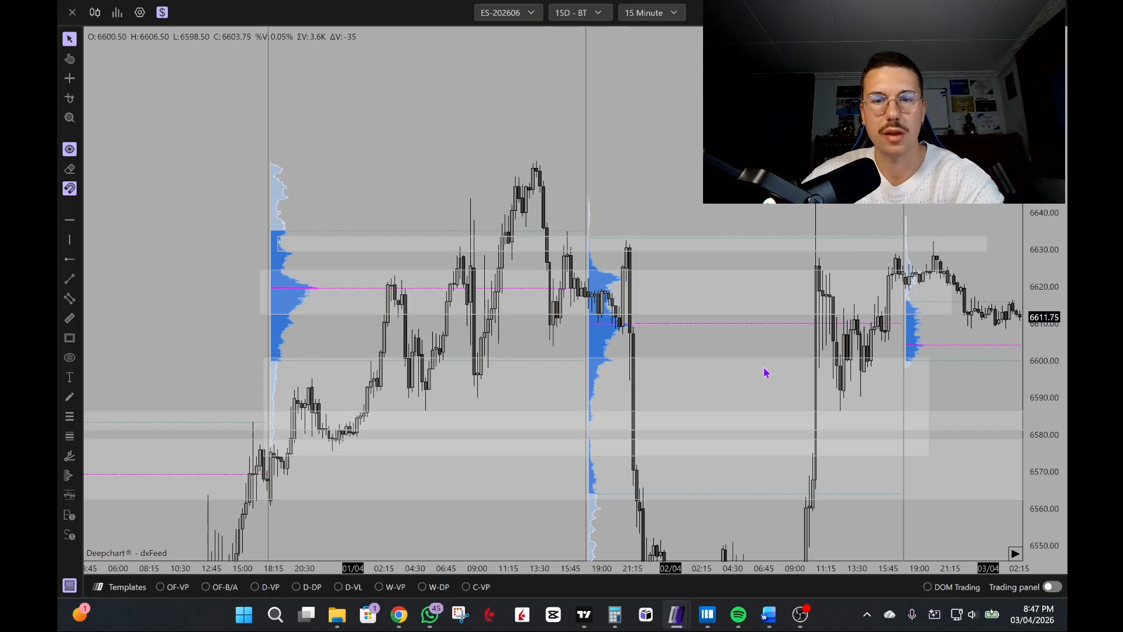Click the panel layout icon at bottom left
Image resolution: width=1123 pixels, height=632 pixels.
[x=70, y=586]
